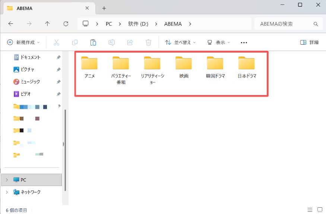This screenshot has width=326, height=214.
Task: Open ミュージック in the sidebar
Action: (x=30, y=82)
